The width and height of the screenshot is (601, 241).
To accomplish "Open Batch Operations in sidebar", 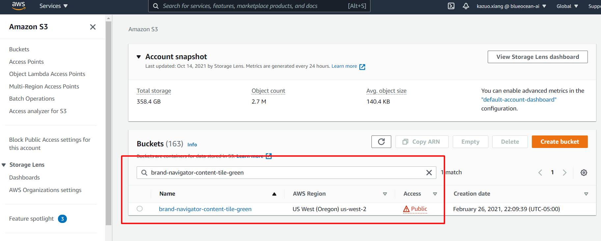I will click(x=32, y=99).
